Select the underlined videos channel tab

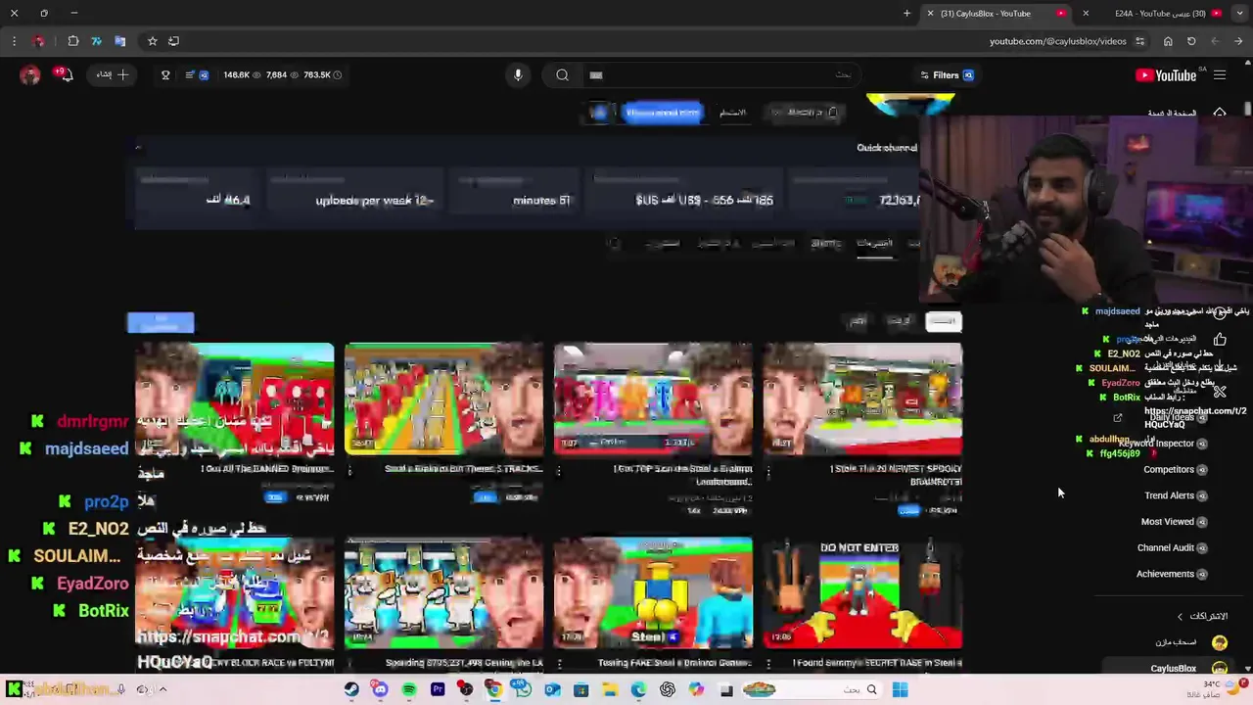874,244
